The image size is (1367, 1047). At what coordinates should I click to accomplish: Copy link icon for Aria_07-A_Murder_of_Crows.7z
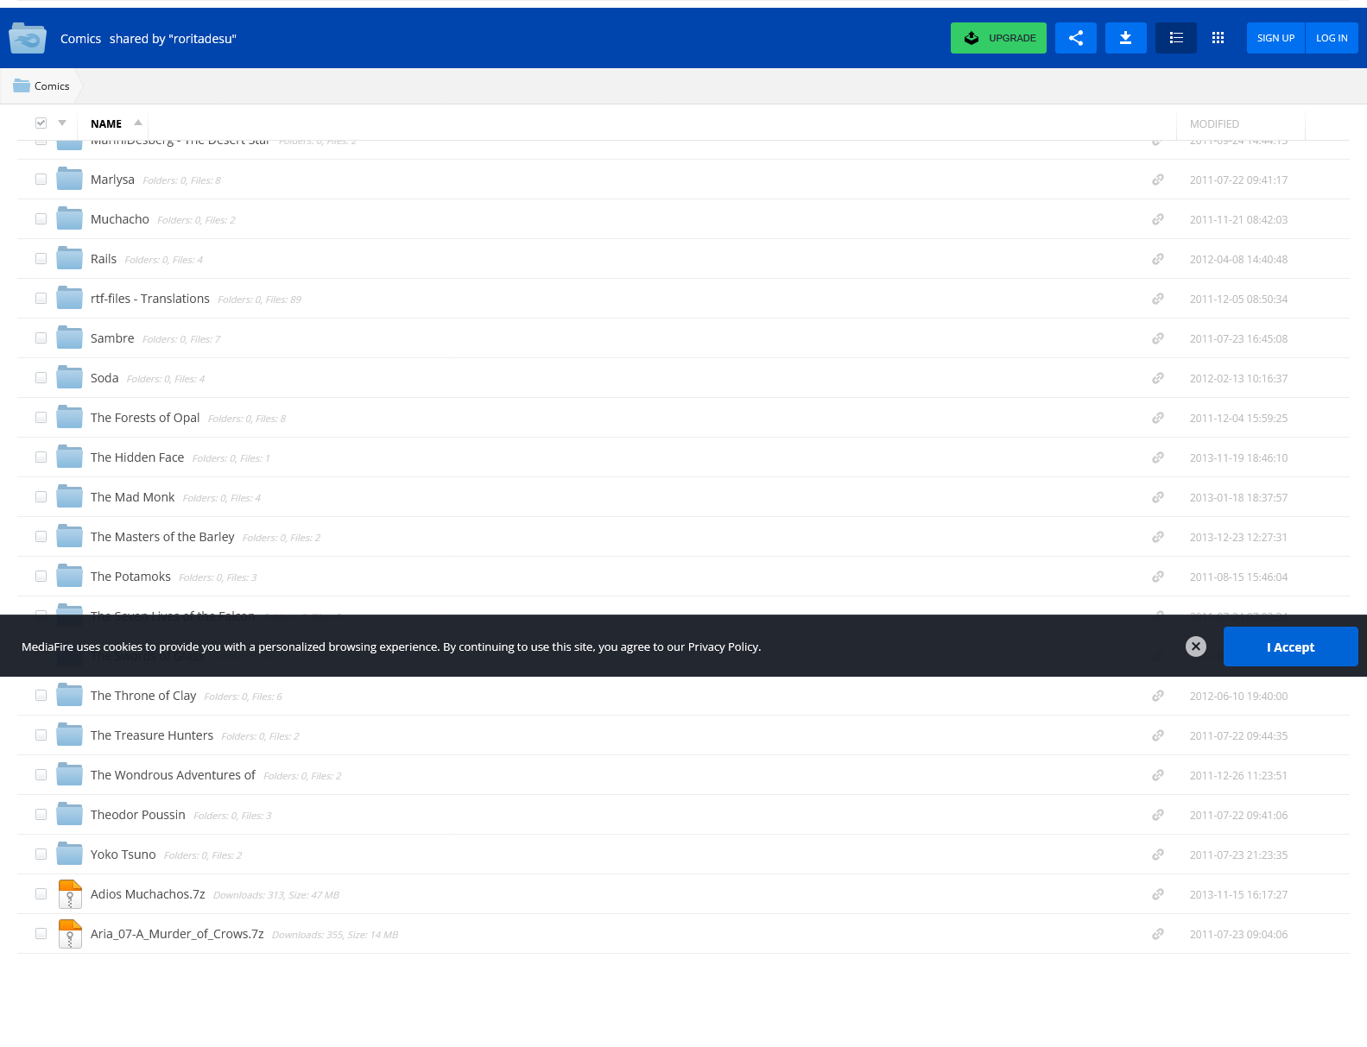pyautogui.click(x=1158, y=934)
